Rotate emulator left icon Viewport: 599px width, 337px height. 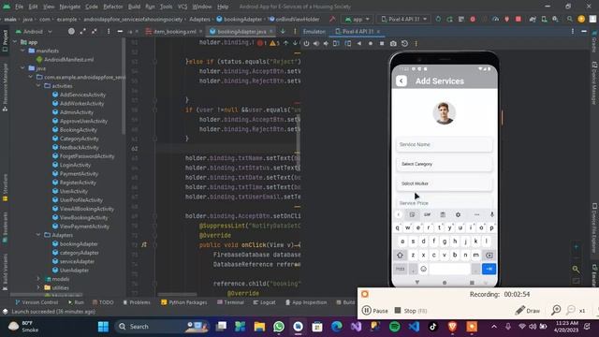point(336,44)
